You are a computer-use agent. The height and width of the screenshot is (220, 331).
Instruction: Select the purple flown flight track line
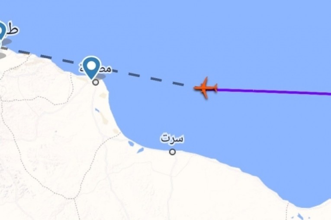(274, 91)
